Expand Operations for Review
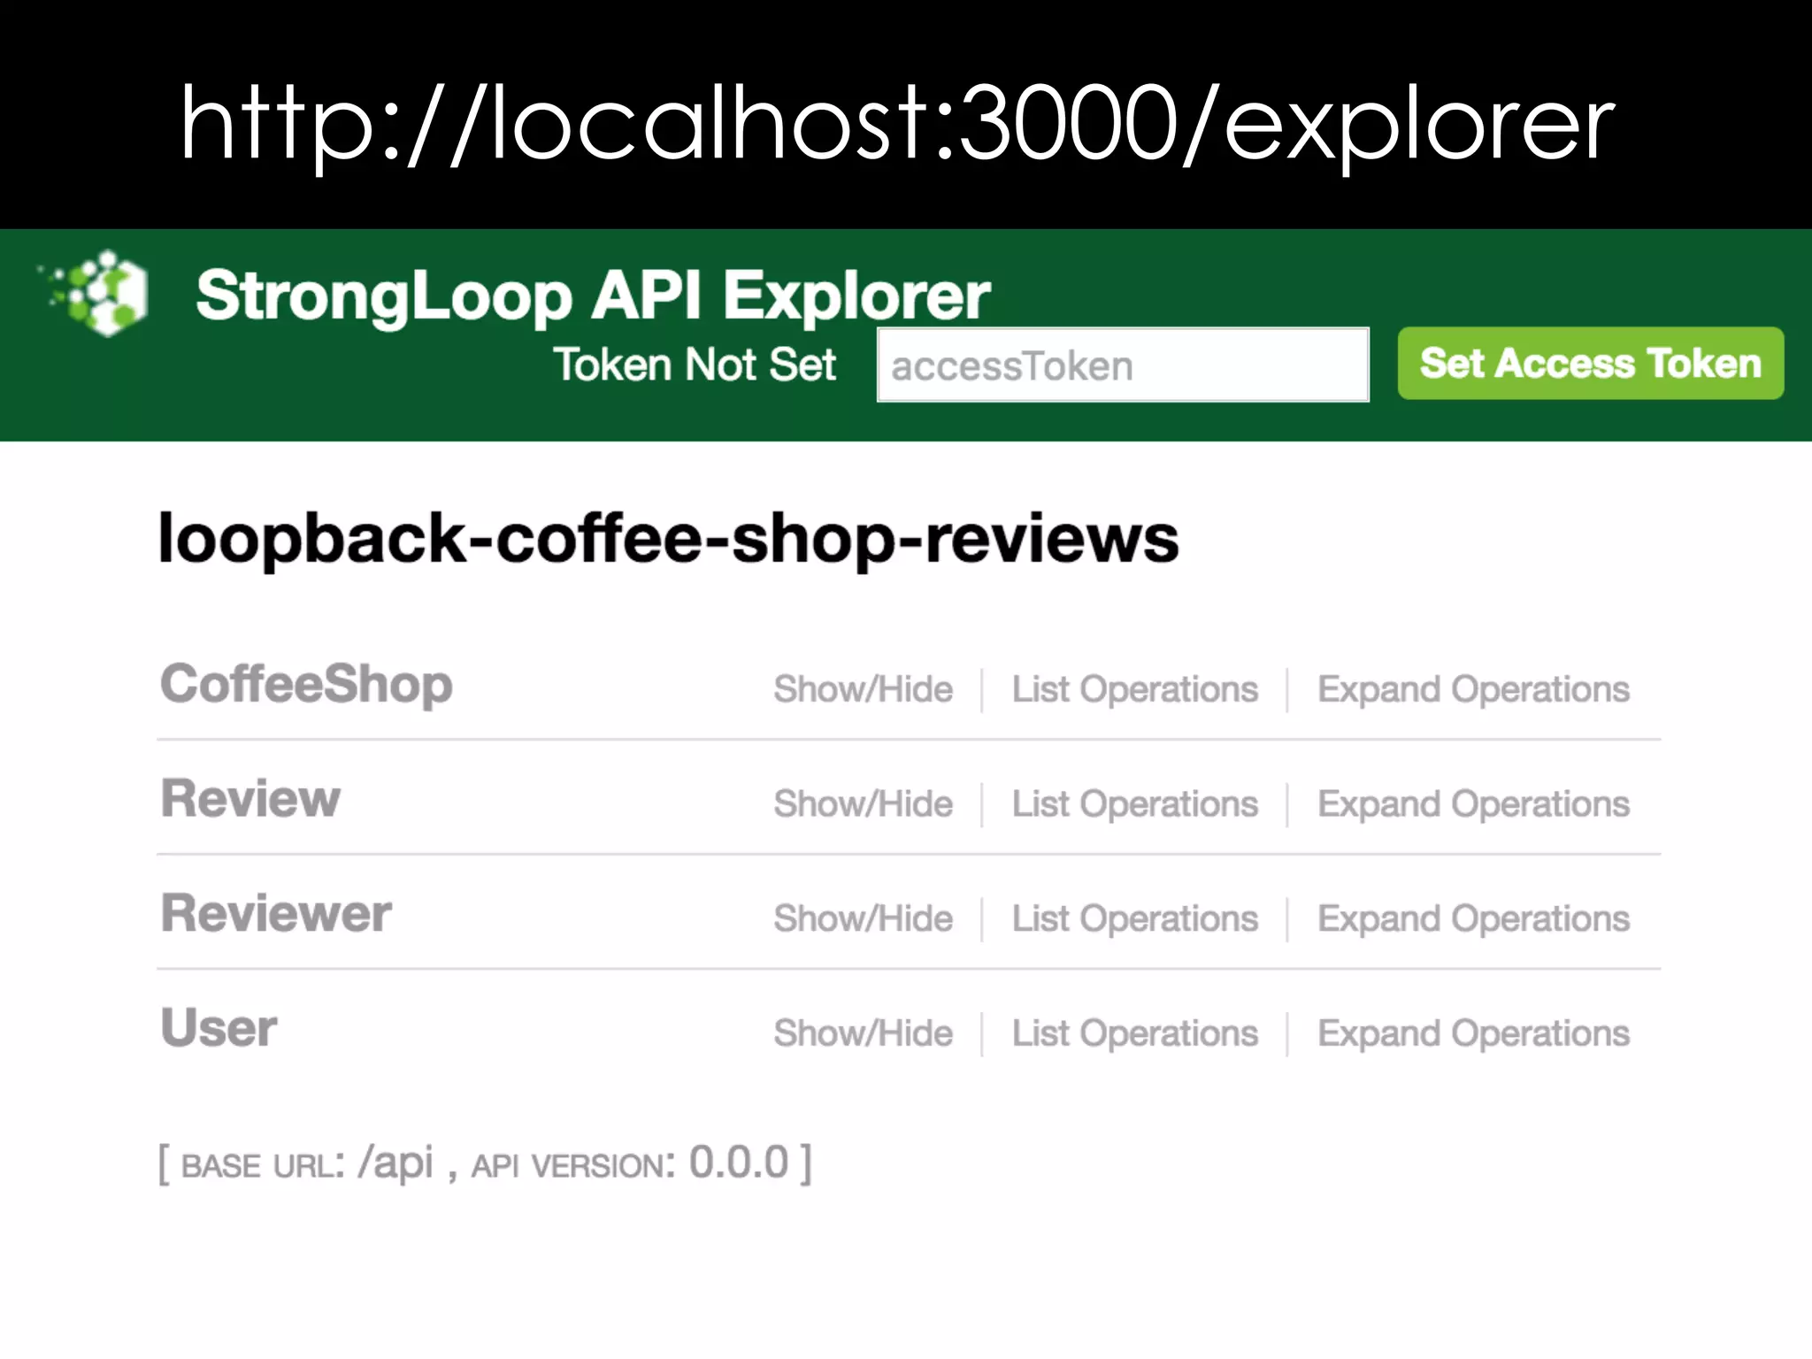 click(x=1473, y=804)
